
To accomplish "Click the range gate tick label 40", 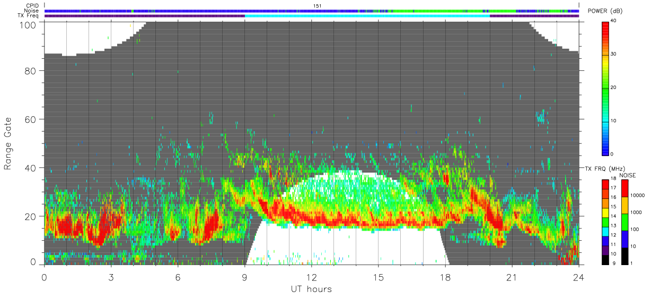I will point(29,168).
